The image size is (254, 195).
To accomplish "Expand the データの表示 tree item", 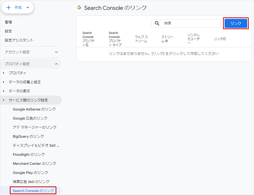I will (19, 91).
